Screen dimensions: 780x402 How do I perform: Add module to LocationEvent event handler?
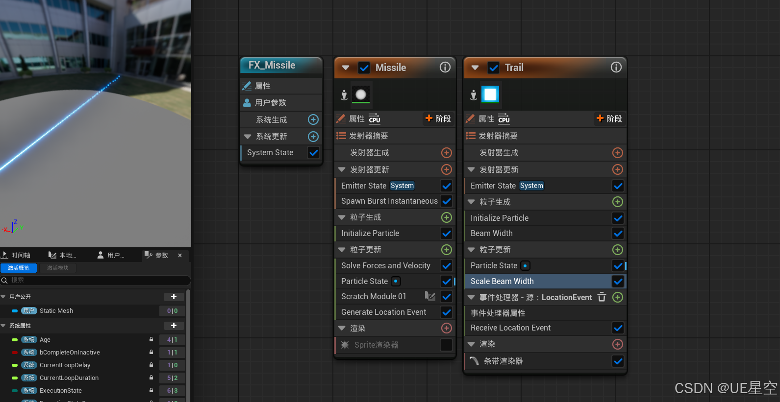(618, 297)
